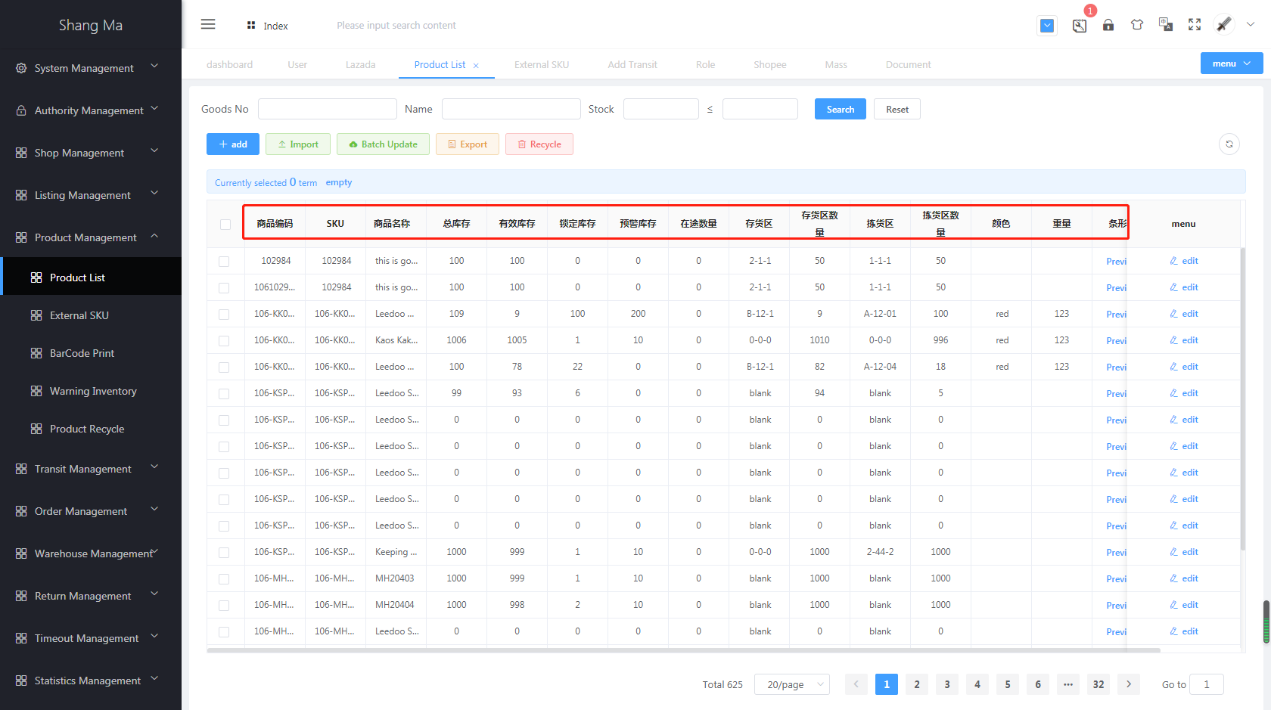Switch to the Document tab
The image size is (1271, 710).
coord(908,65)
